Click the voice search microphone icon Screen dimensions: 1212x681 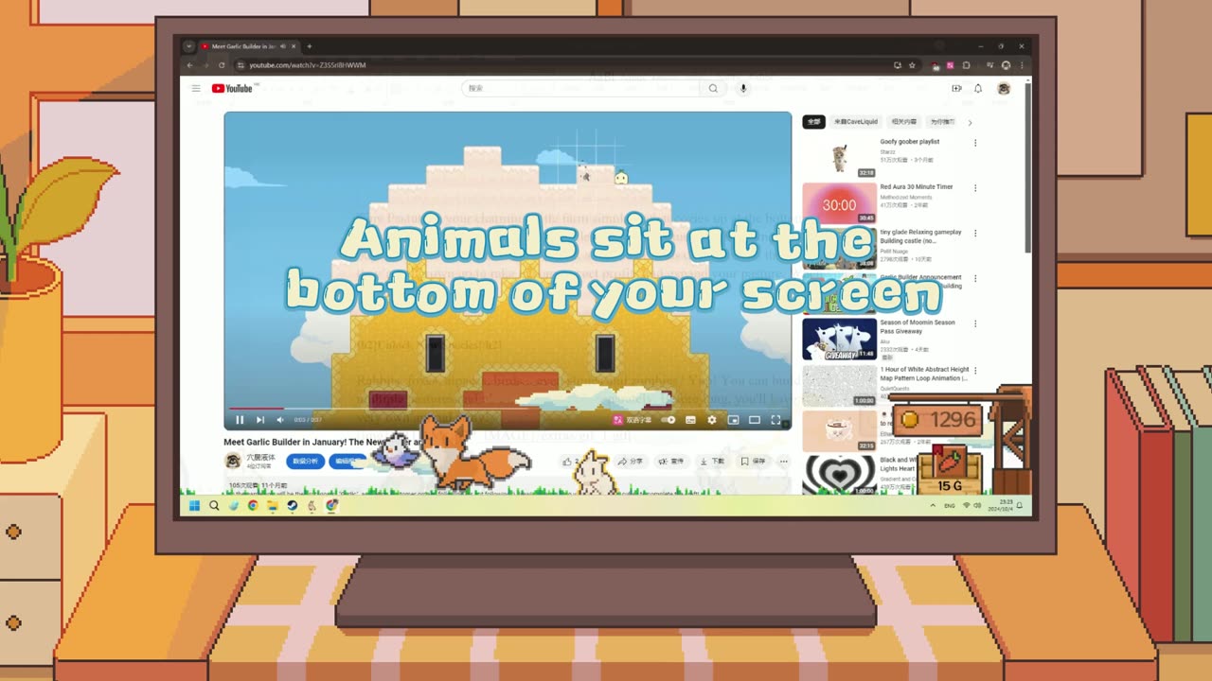743,88
